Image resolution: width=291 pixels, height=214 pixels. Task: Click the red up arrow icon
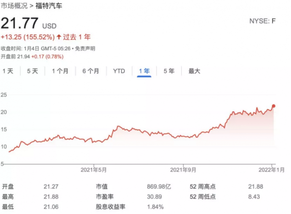[59, 37]
